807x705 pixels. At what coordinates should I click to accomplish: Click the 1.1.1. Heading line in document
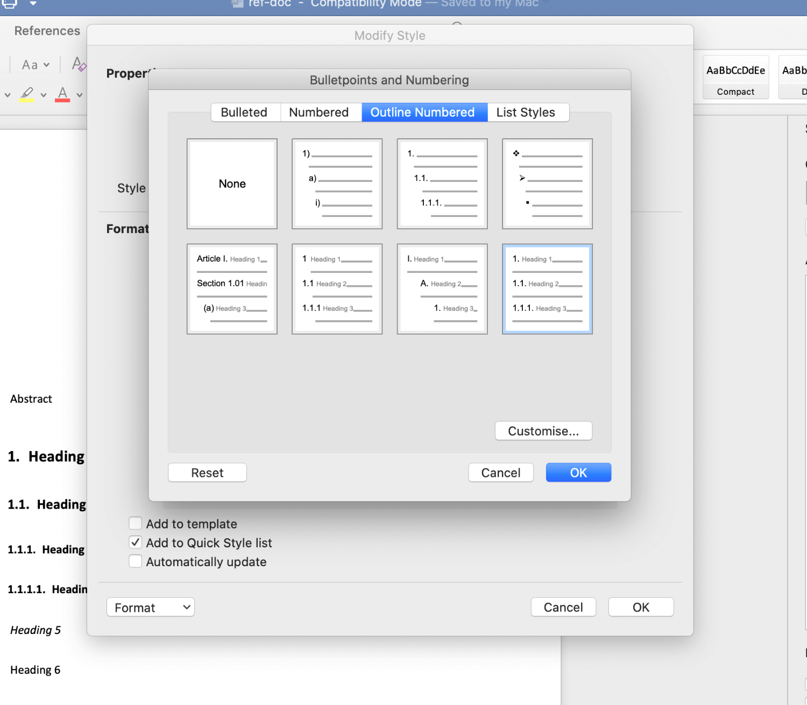46,549
